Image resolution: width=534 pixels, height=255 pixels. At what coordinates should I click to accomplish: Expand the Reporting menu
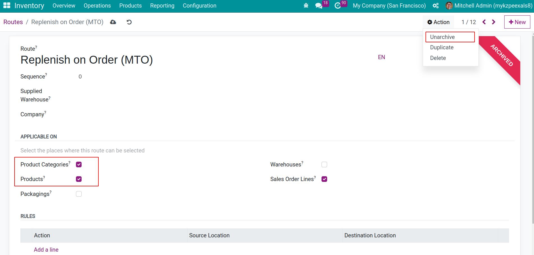(162, 6)
